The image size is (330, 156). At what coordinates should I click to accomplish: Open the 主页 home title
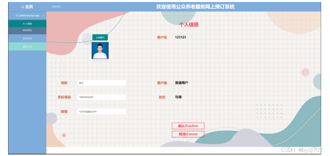click(x=29, y=7)
